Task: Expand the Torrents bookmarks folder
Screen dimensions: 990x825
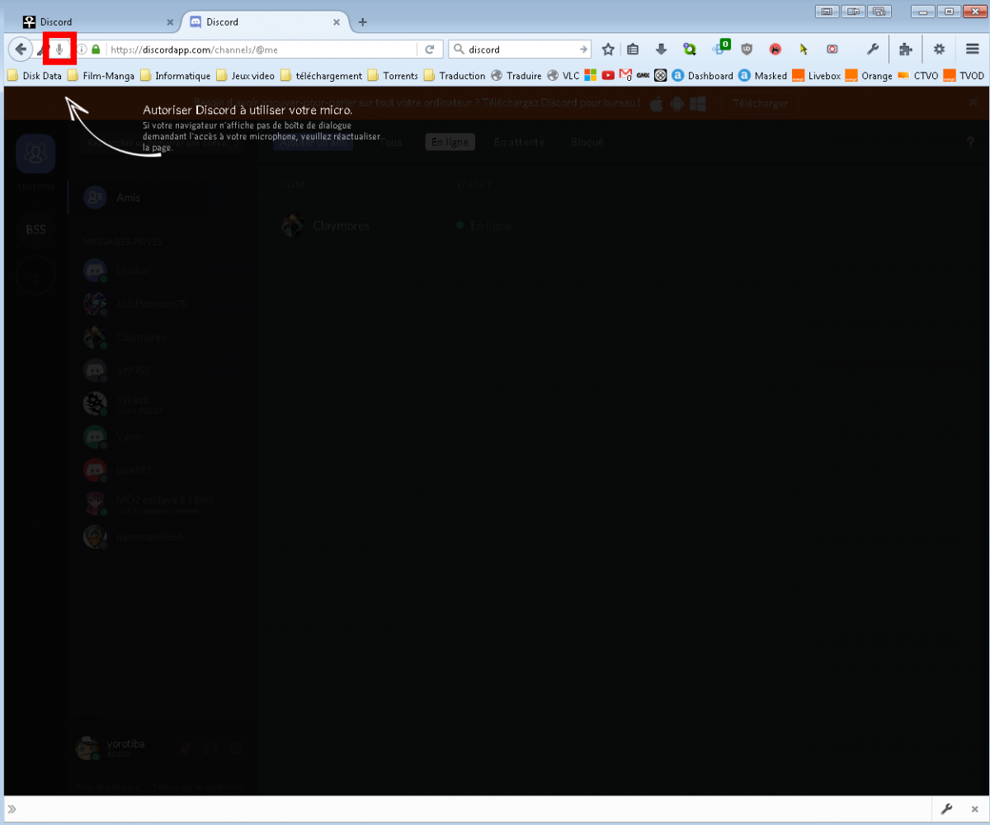Action: point(393,76)
